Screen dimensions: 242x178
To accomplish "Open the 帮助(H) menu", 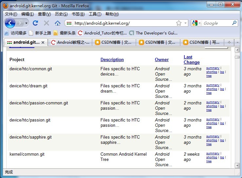I will pyautogui.click(x=112, y=14).
